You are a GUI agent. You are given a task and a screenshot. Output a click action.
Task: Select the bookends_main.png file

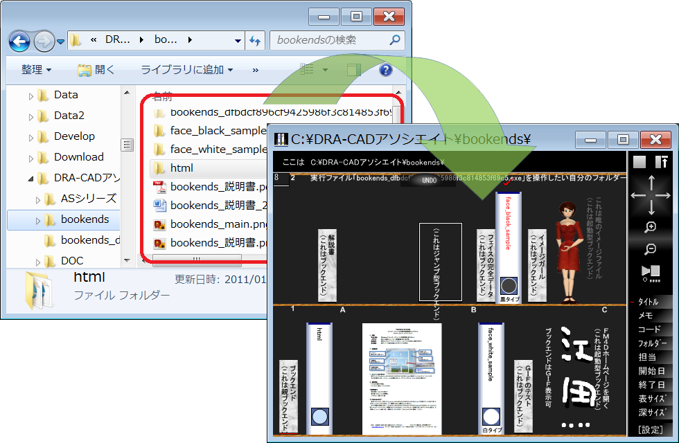[x=209, y=224]
